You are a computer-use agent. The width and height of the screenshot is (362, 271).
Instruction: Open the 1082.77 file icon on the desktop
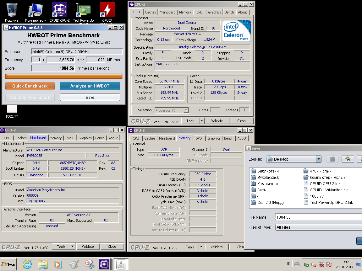click(x=12, y=112)
